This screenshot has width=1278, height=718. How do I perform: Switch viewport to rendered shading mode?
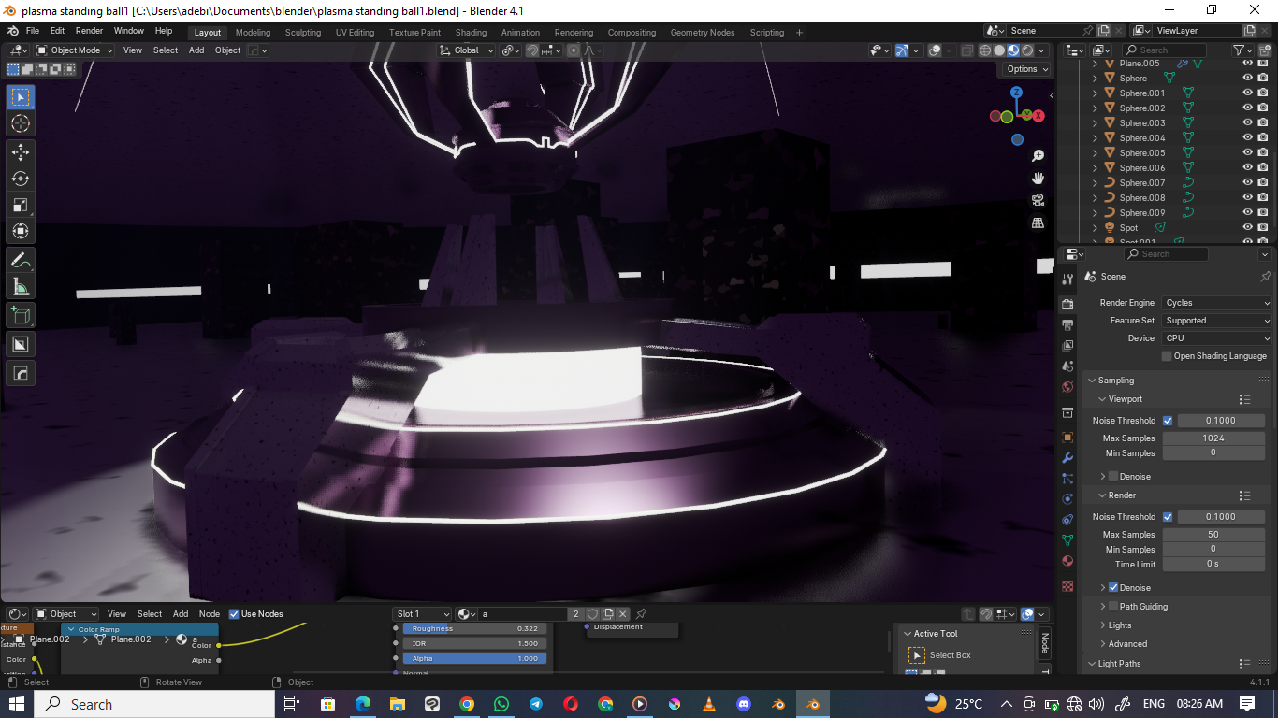click(x=1027, y=50)
